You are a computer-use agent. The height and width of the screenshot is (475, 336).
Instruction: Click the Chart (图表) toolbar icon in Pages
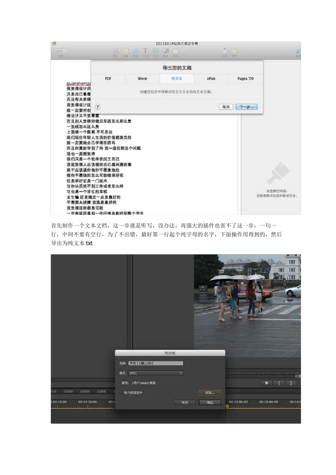[135, 52]
